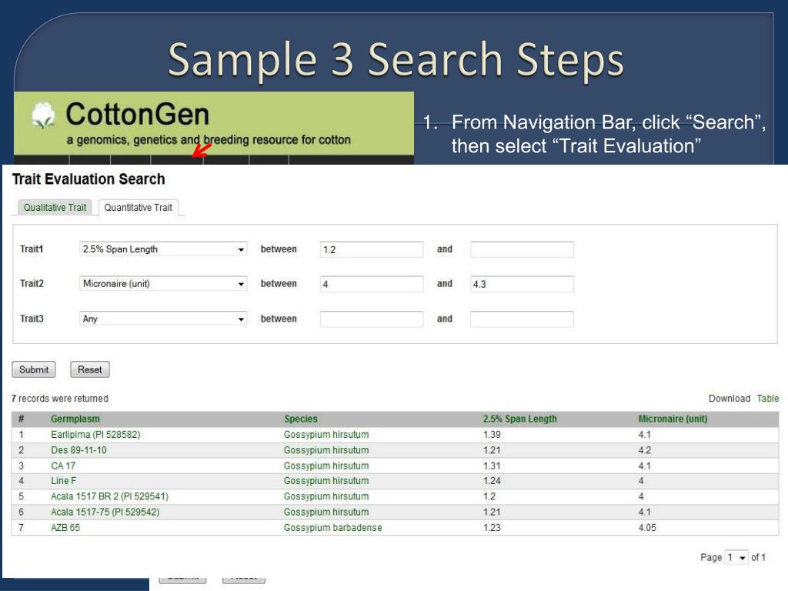Screen dimensions: 788x591
Task: Open Acala 1517 BR 2 (PI 529541) link
Action: (x=109, y=496)
